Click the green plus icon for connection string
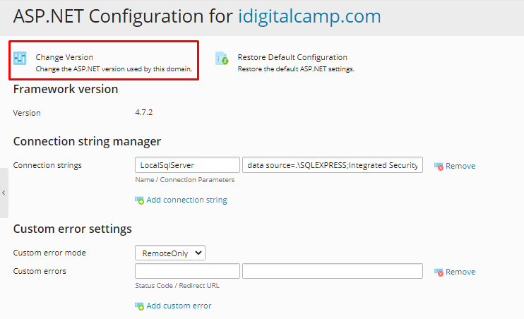The height and width of the screenshot is (319, 524). tap(139, 200)
